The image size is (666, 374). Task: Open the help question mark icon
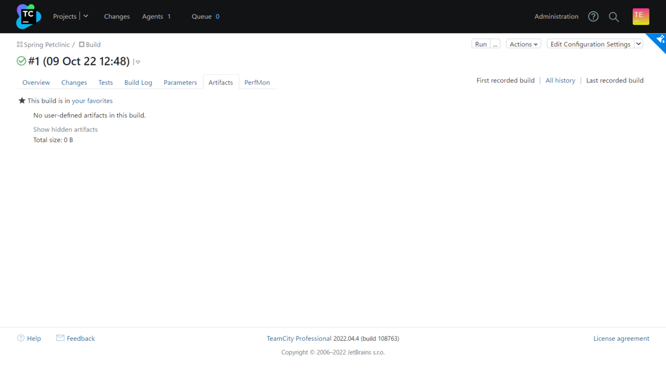593,17
